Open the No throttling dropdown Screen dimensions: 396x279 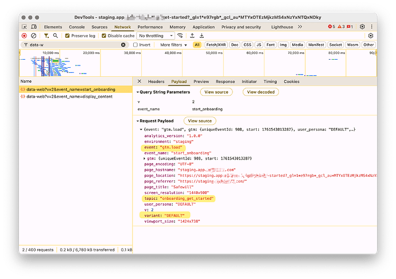click(x=156, y=36)
